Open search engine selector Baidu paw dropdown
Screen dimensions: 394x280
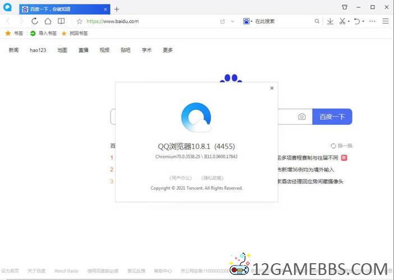tap(248, 21)
